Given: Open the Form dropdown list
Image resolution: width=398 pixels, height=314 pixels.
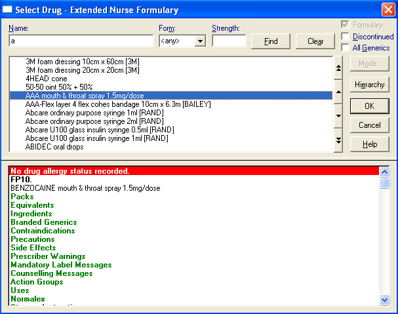Looking at the screenshot, I should click(200, 41).
